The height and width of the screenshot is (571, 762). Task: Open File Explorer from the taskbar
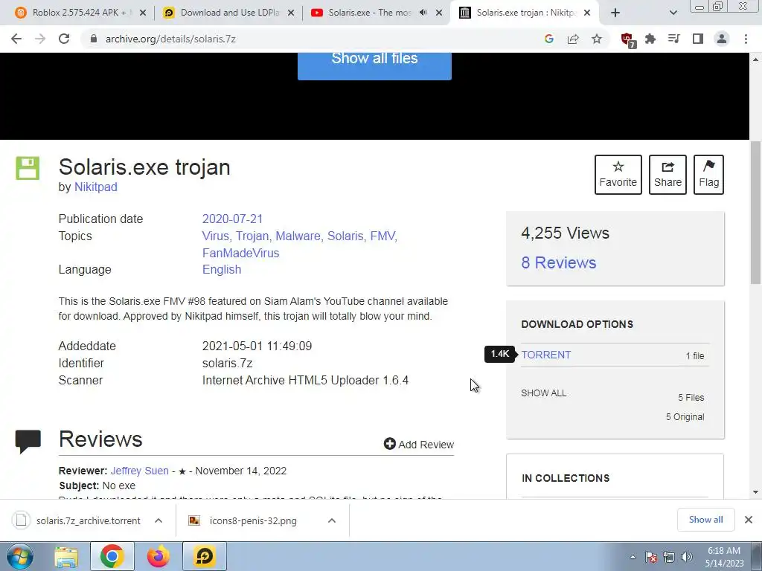[66, 556]
